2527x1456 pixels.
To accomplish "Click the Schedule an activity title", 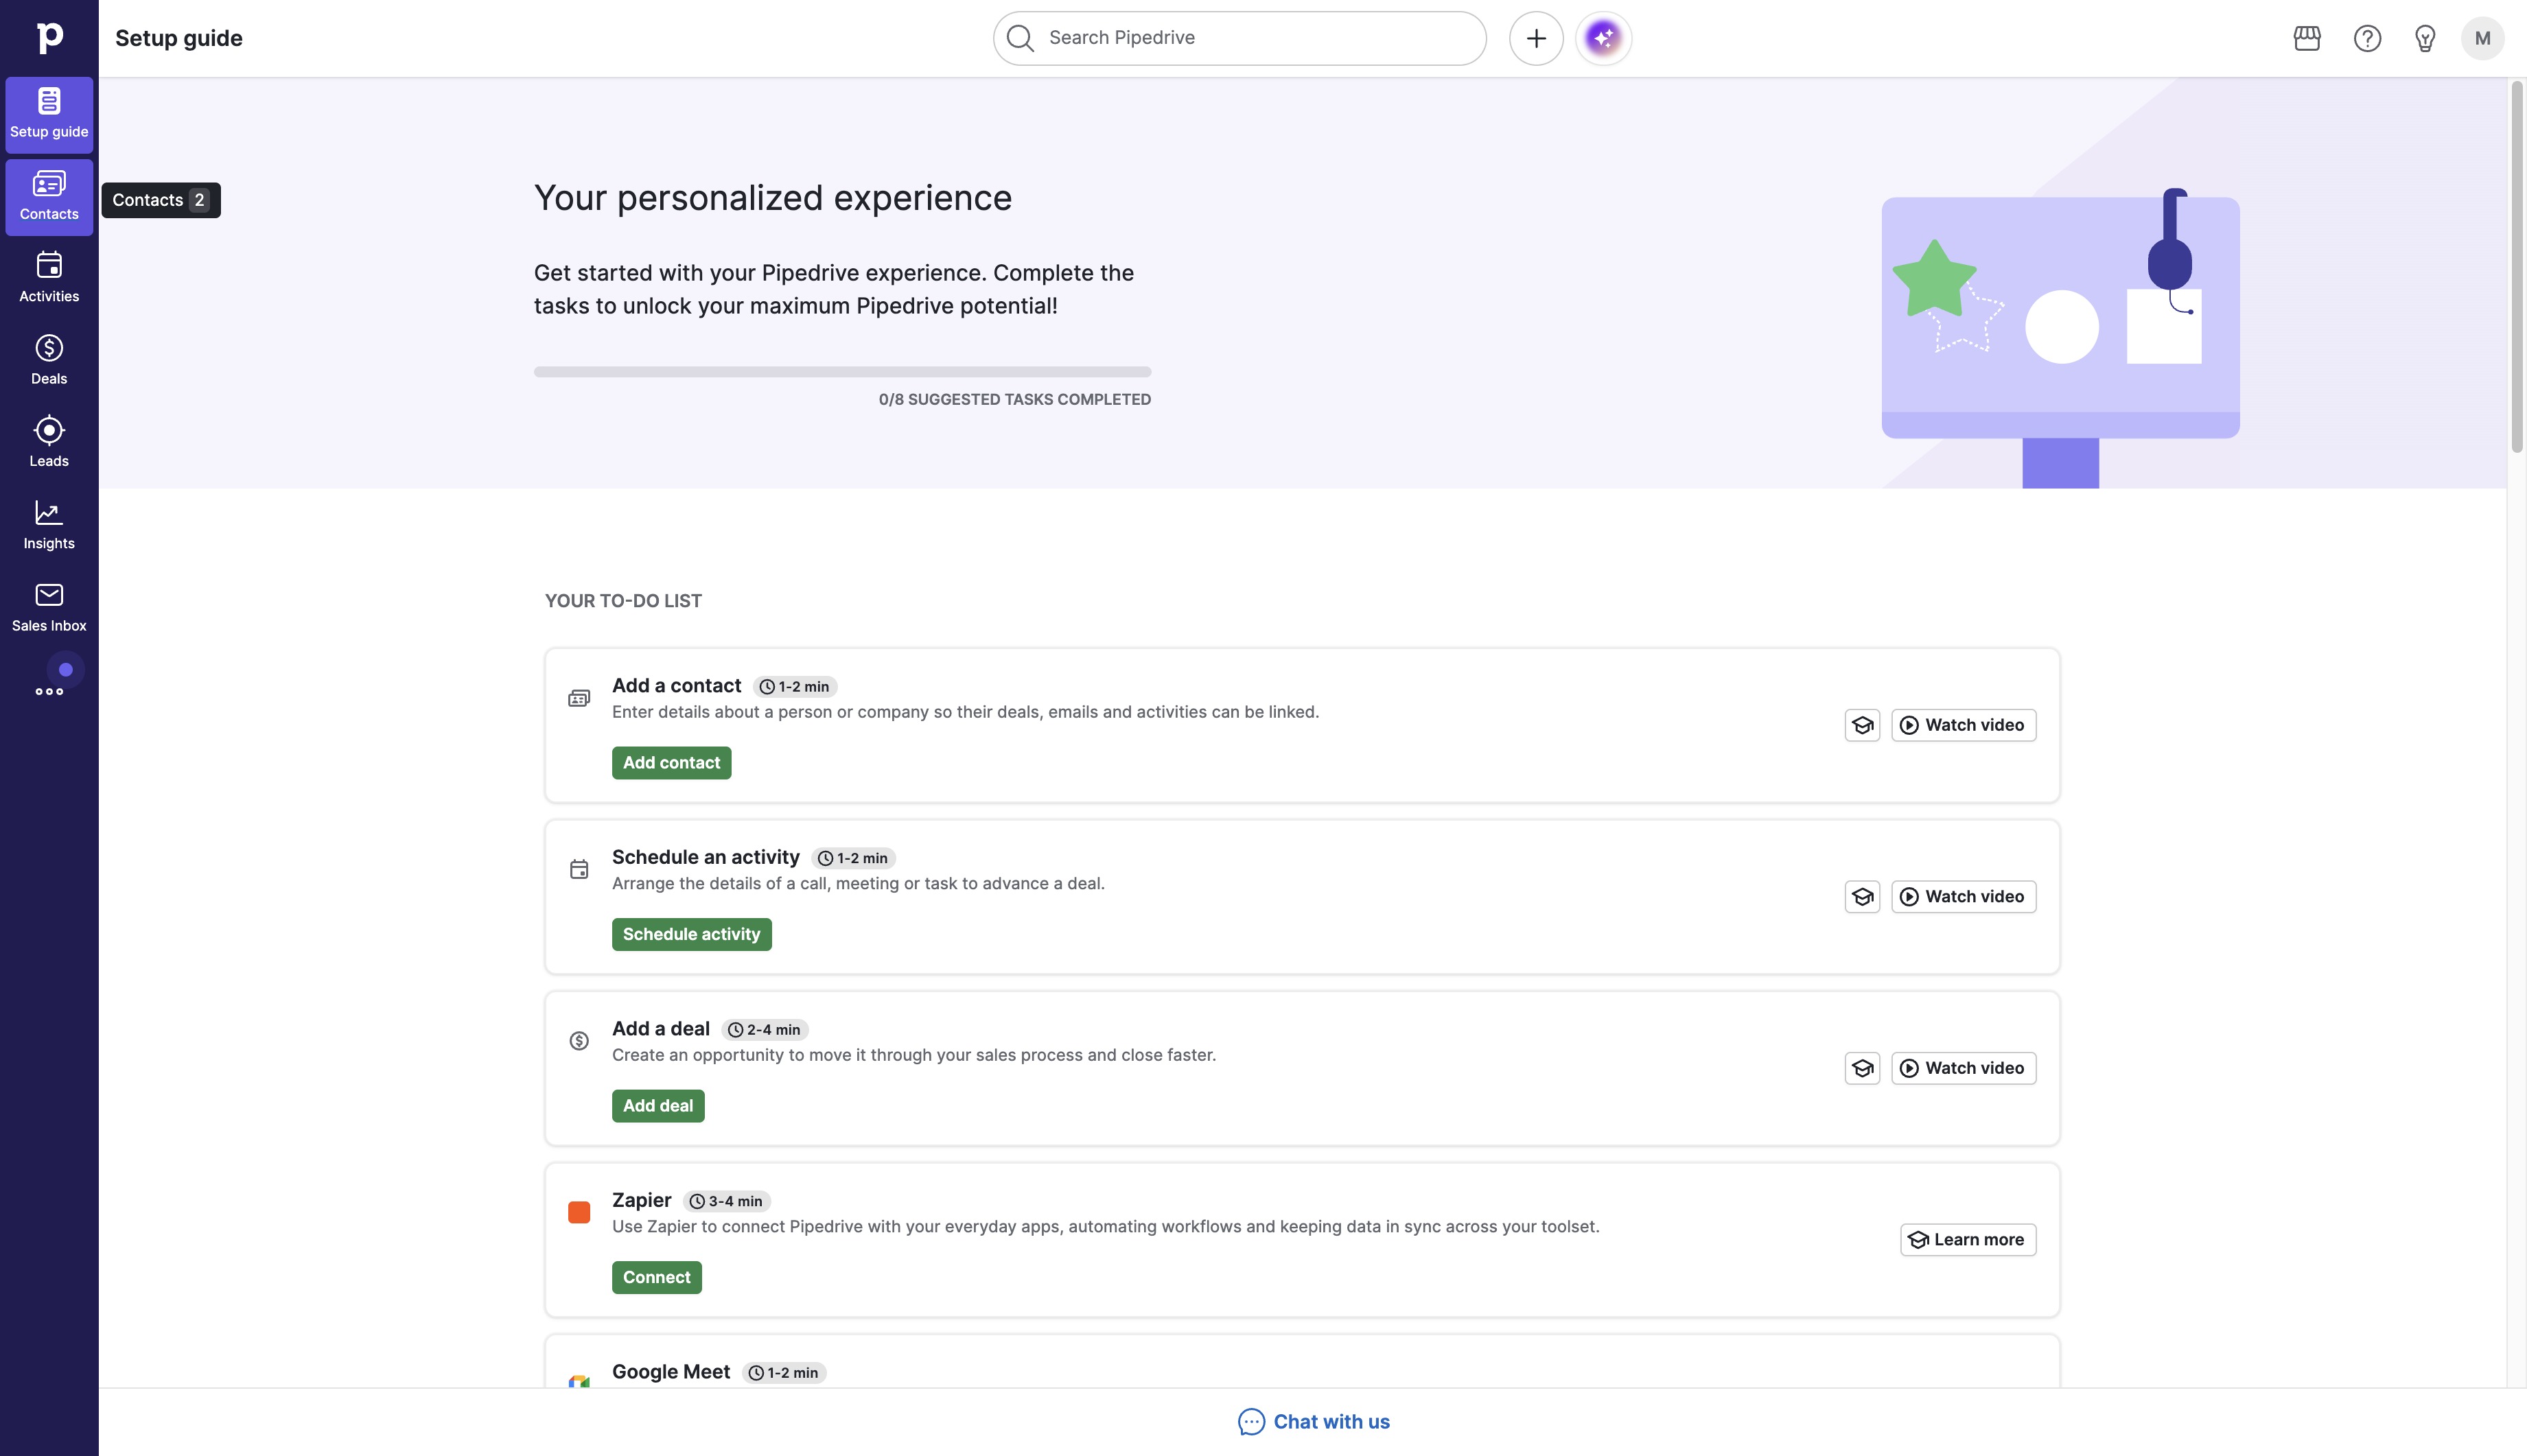I will (705, 857).
